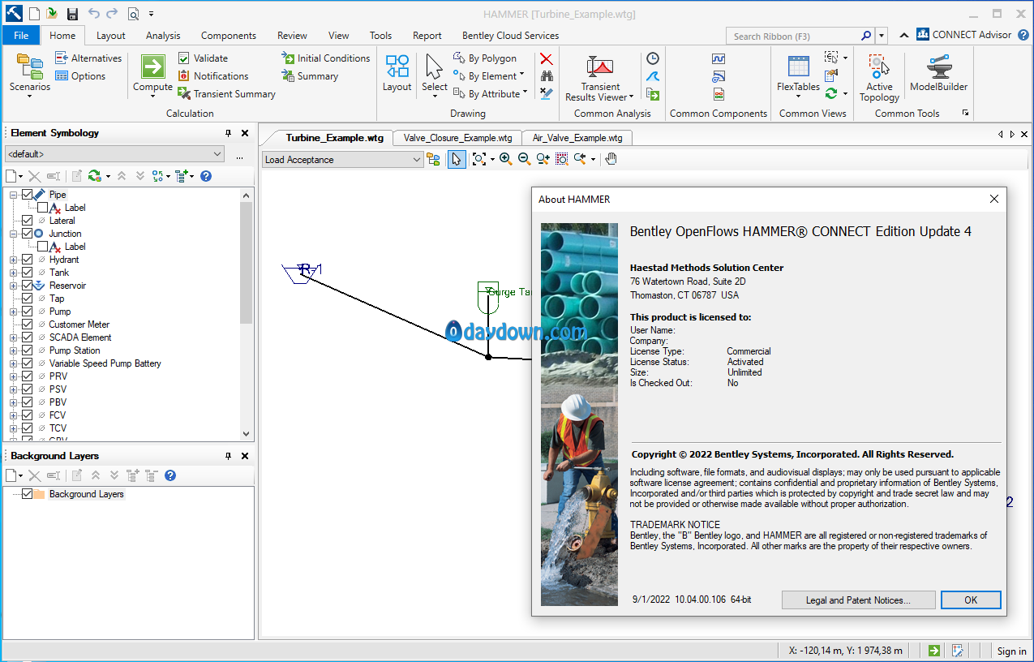Open CONNECT Advisor
This screenshot has height=662, width=1034.
[x=964, y=35]
